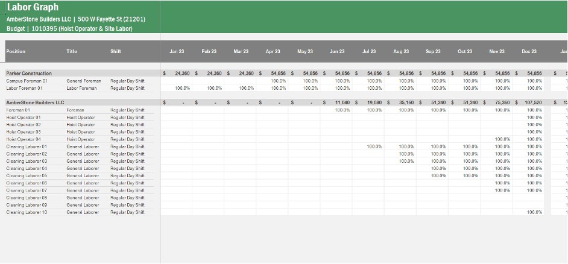568x264 pixels.
Task: Click Parker Construction's Apr 23 total 54,856
Action: [x=279, y=73]
